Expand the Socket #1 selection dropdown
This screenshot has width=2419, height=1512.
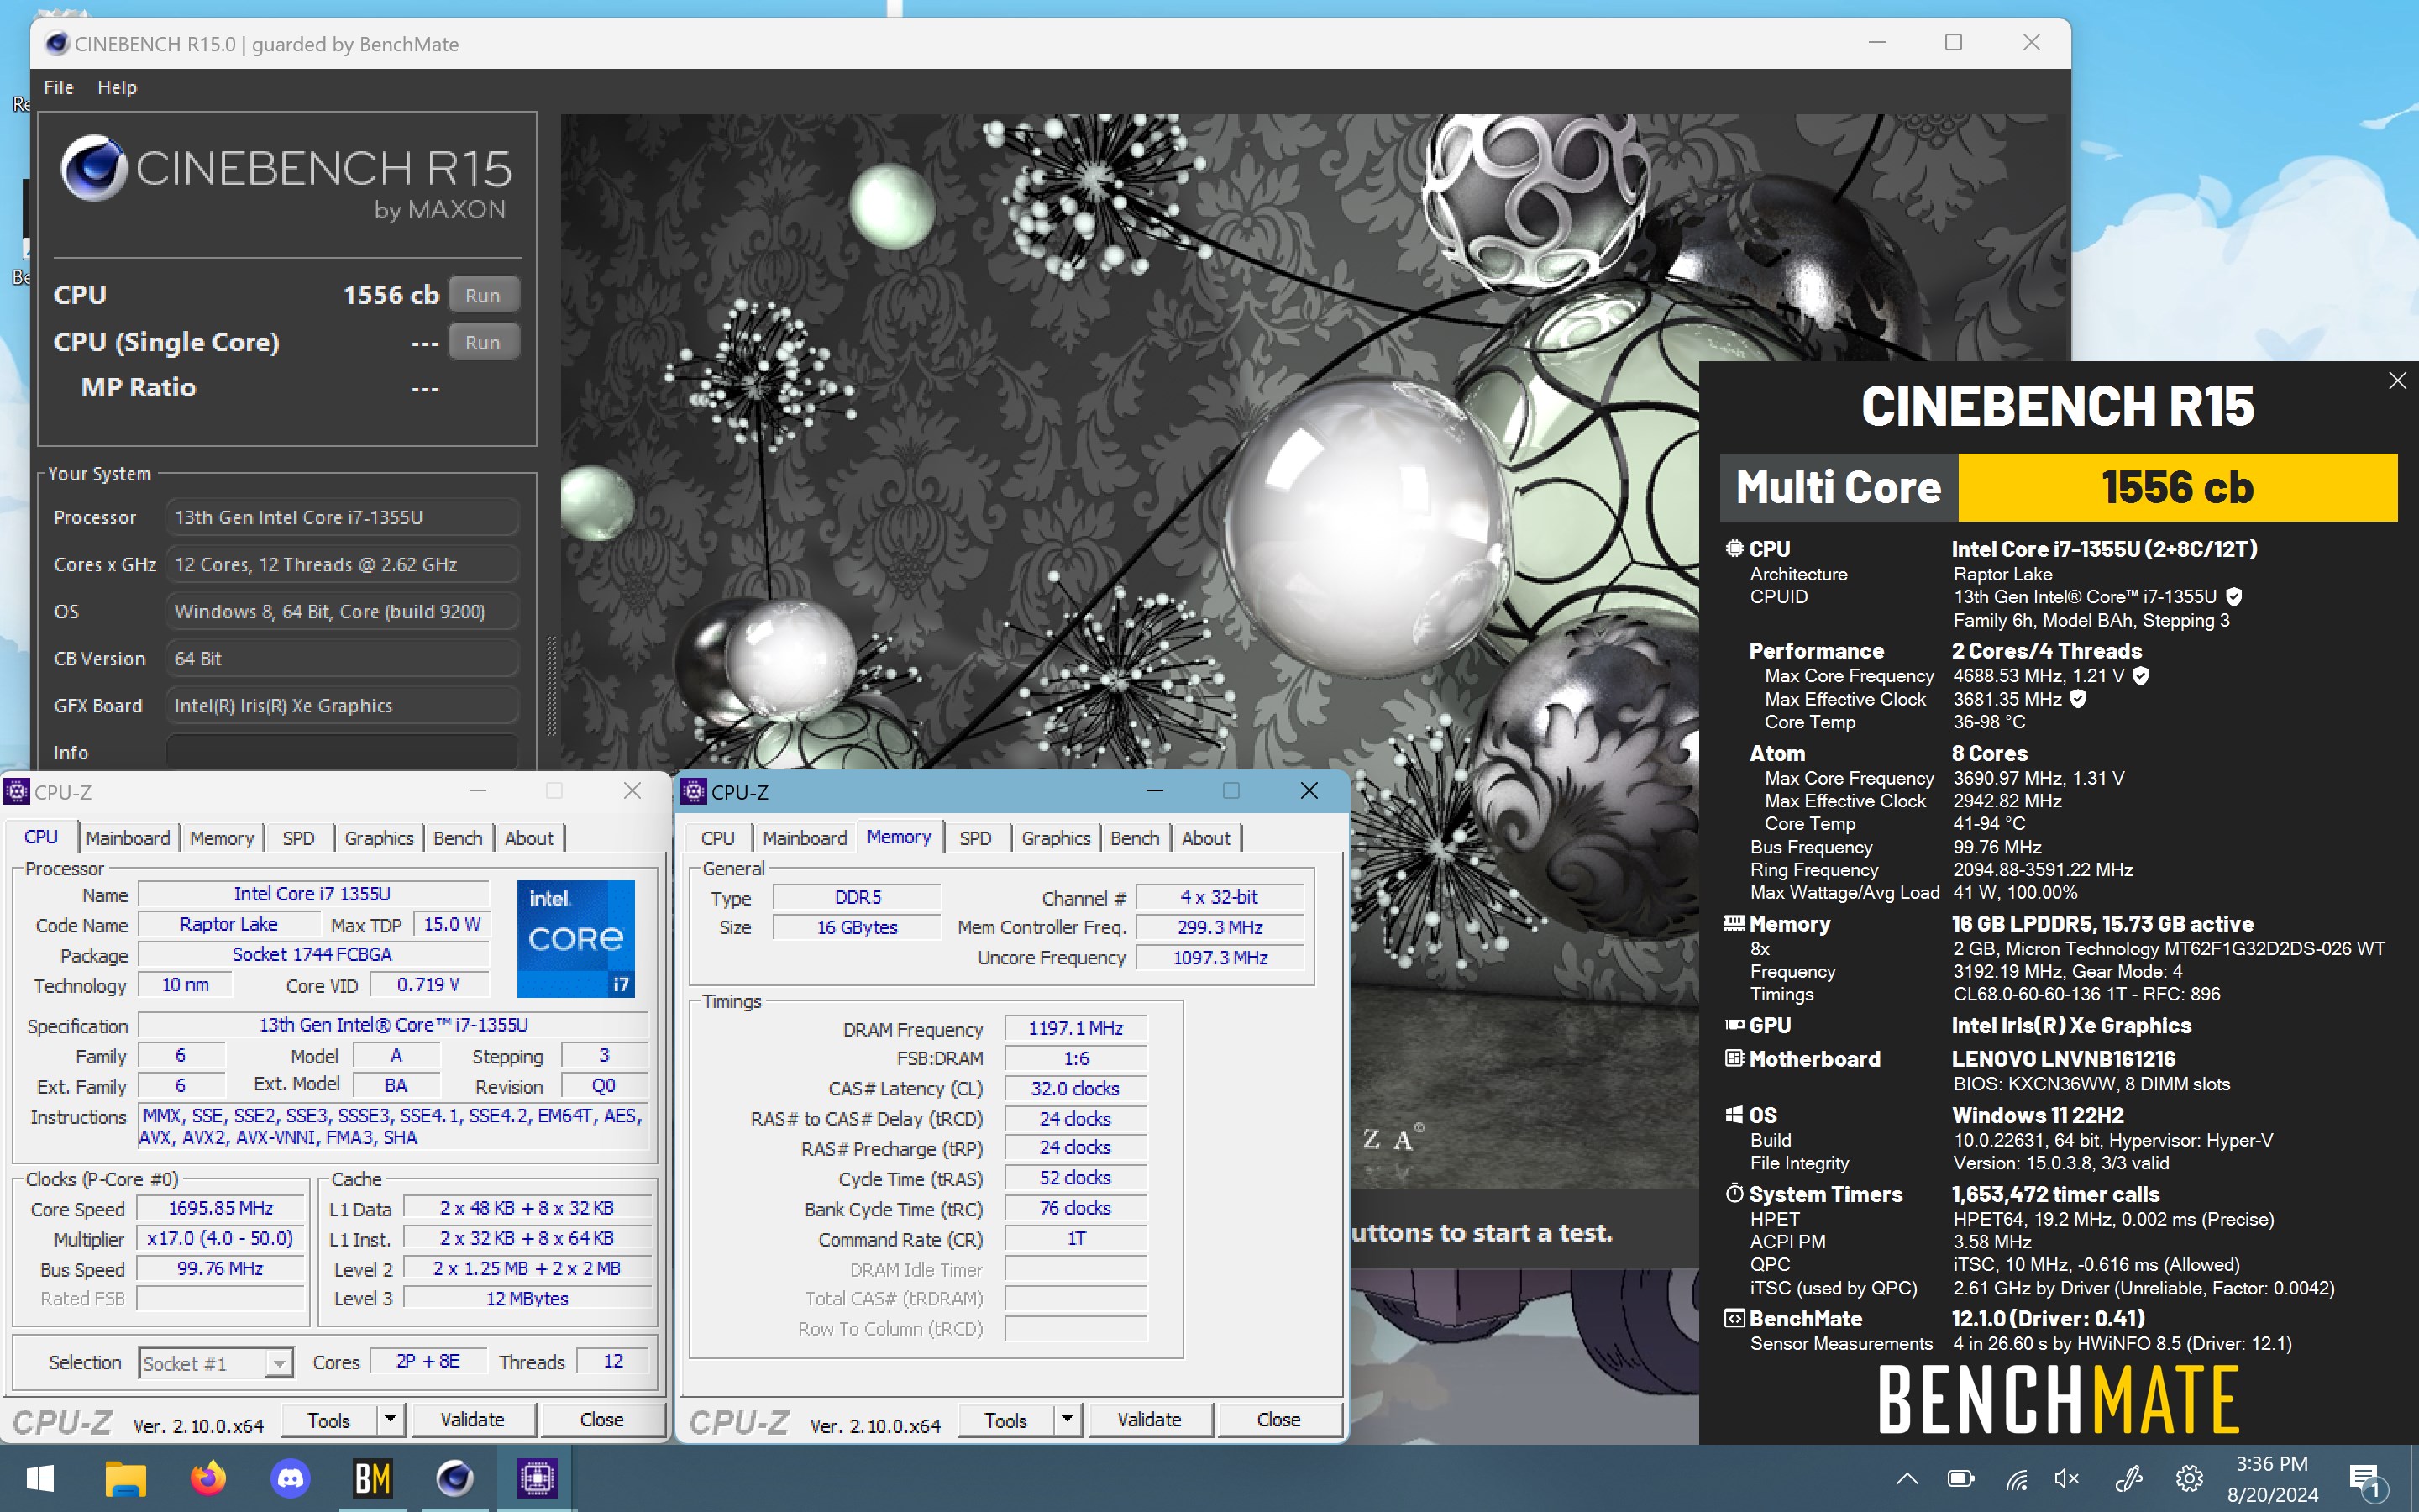(x=279, y=1363)
